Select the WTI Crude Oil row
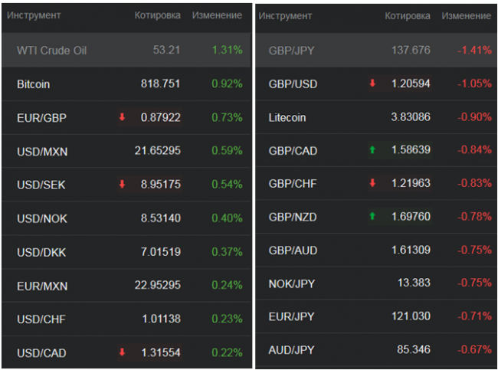The height and width of the screenshot is (370, 498). click(x=51, y=51)
